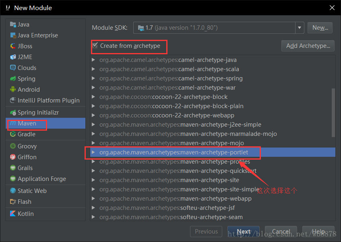341x242 pixels.
Task: Click the Java Enterprise icon
Action: pyautogui.click(x=13, y=35)
